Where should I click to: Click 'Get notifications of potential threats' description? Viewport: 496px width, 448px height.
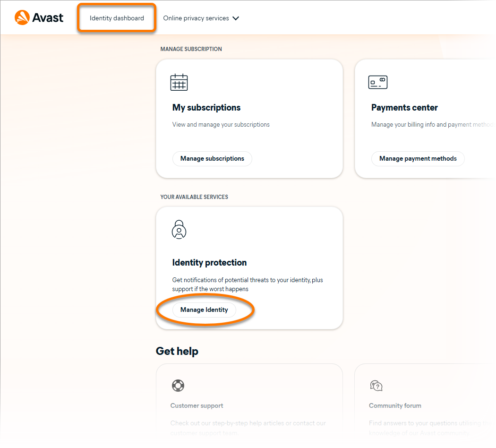(248, 284)
